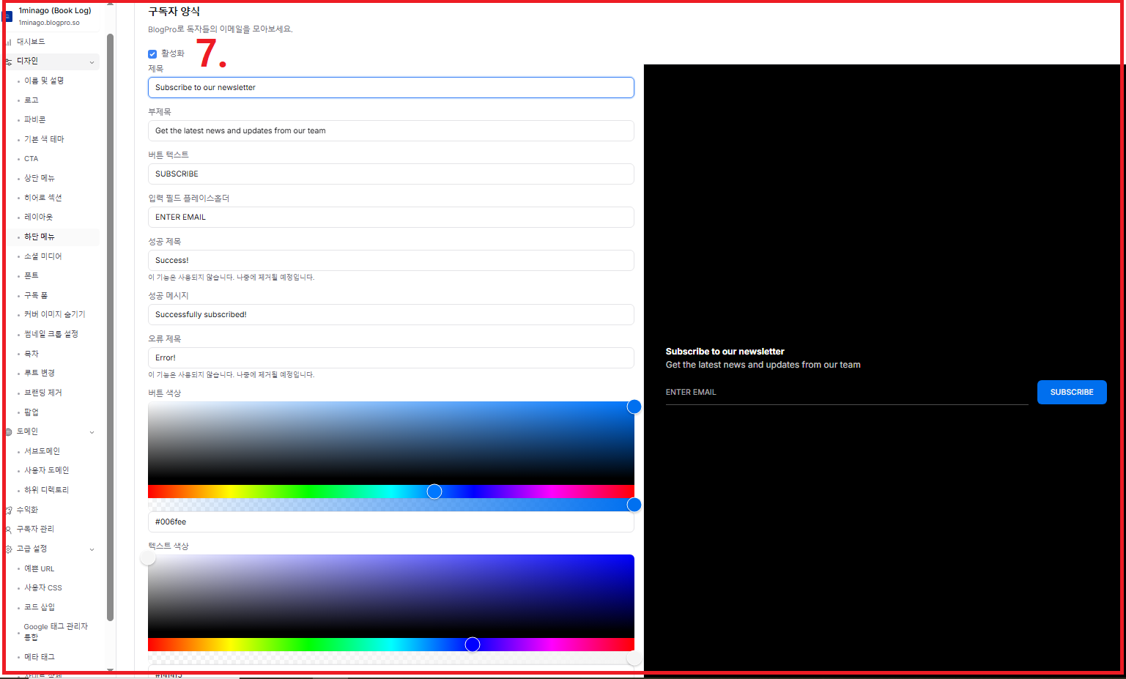Click the text color saturation picker area
Viewport: 1126px width, 679px height.
(391, 596)
